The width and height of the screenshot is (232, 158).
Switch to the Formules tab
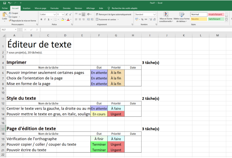(54, 8)
